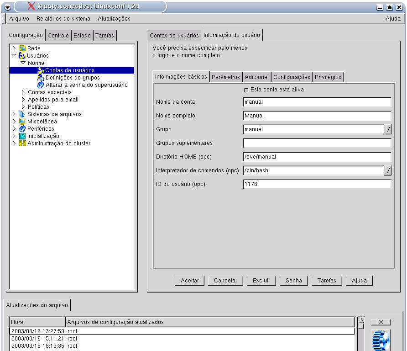This screenshot has height=351, width=407.
Task: Click the Hora column header
Action: pos(37,322)
